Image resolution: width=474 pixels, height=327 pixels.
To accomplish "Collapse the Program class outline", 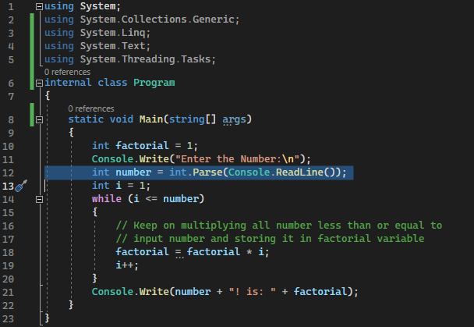I will click(x=39, y=83).
